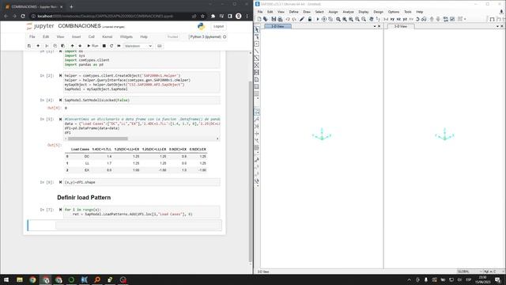Image resolution: width=506 pixels, height=285 pixels.
Task: Select the draw braces X tool in SAP2000
Action: tap(257, 65)
